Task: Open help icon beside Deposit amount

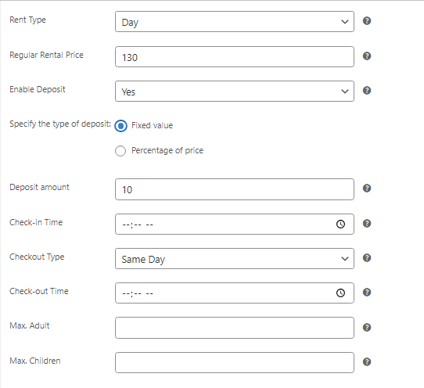Action: pyautogui.click(x=367, y=189)
